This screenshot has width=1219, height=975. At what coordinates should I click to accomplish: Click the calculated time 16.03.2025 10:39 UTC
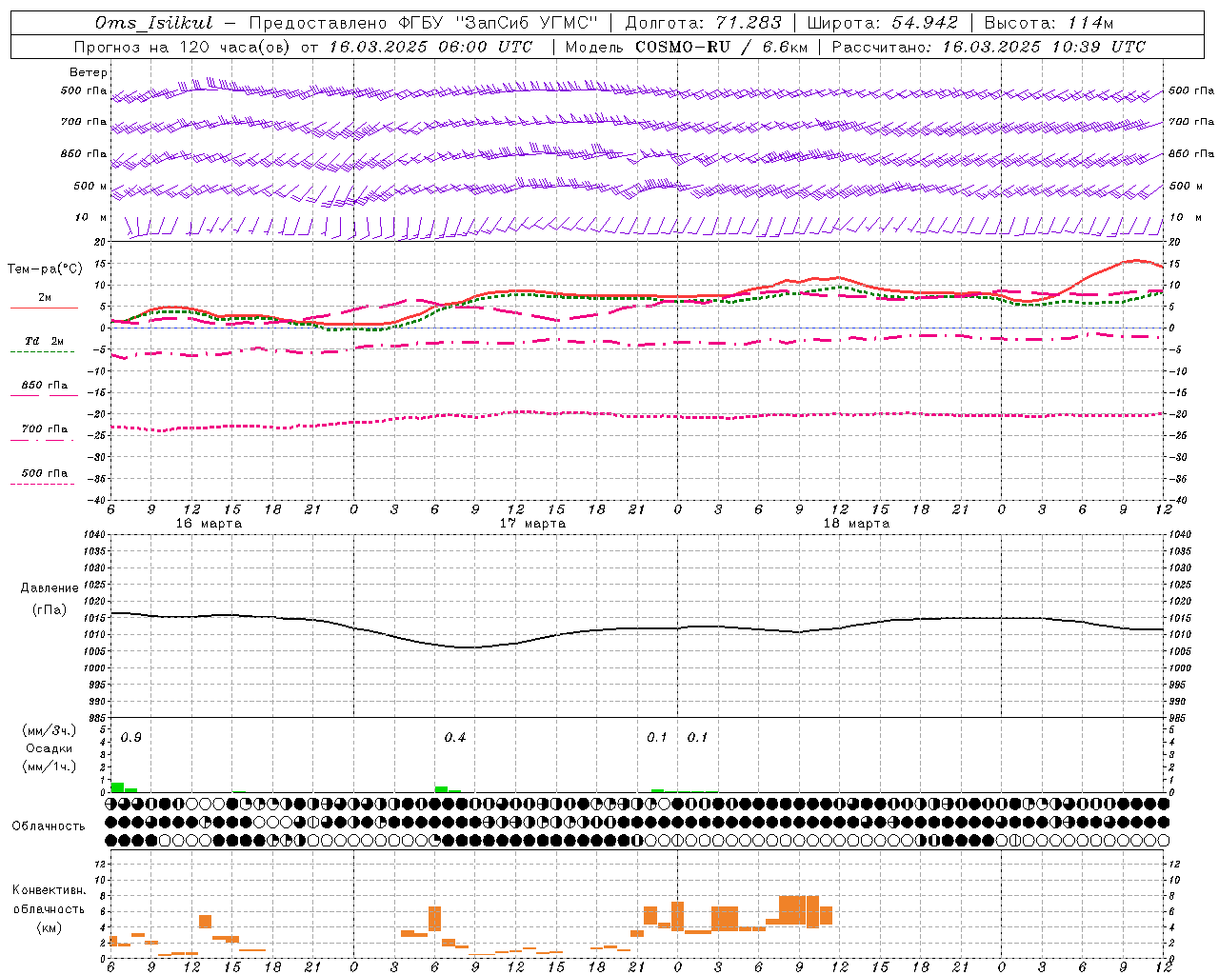click(x=1044, y=47)
